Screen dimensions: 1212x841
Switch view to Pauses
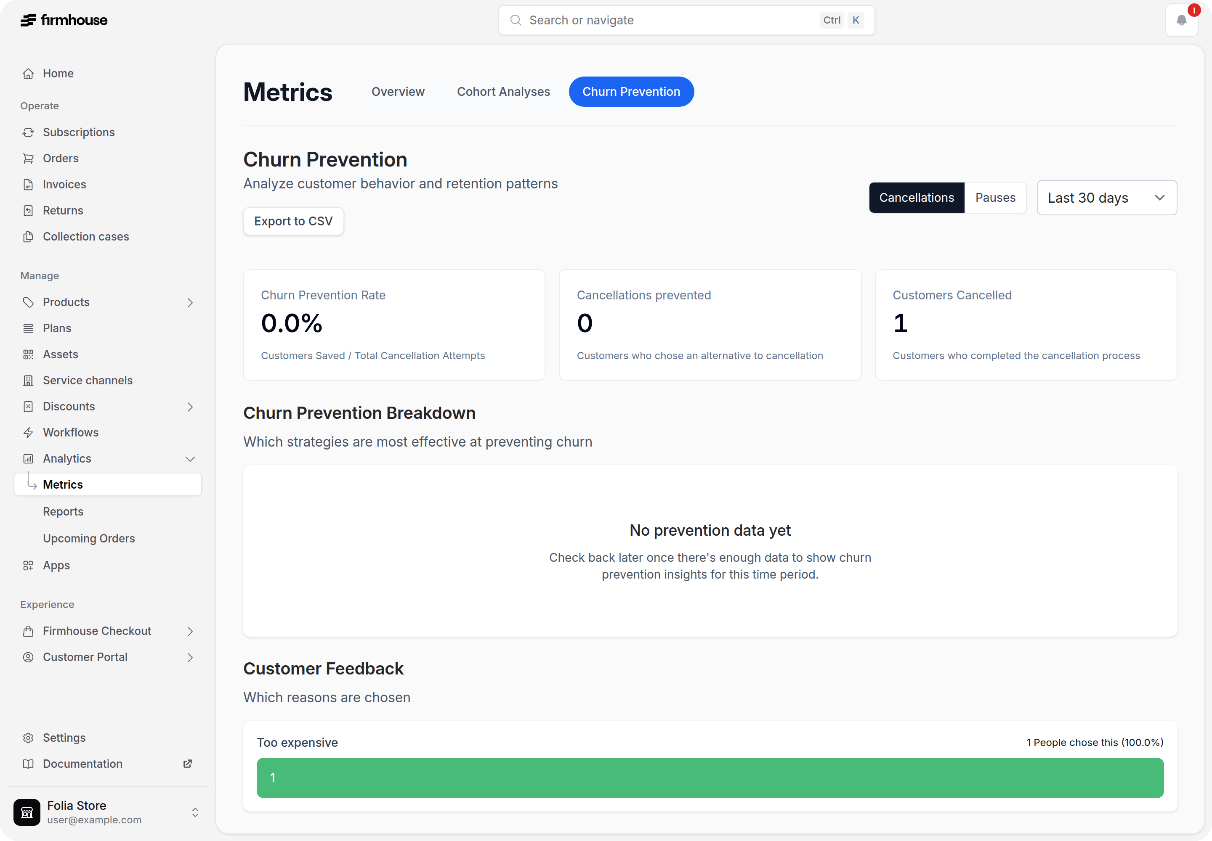(995, 198)
